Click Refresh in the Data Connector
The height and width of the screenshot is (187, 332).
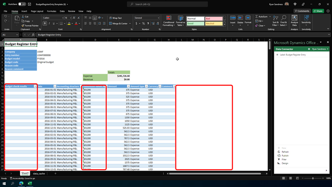(283, 152)
